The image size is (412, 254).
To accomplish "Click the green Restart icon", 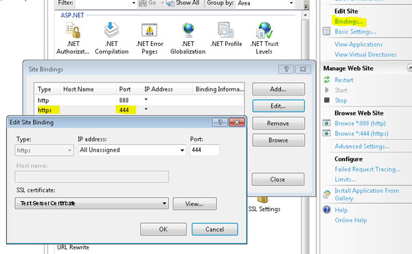I will [327, 80].
